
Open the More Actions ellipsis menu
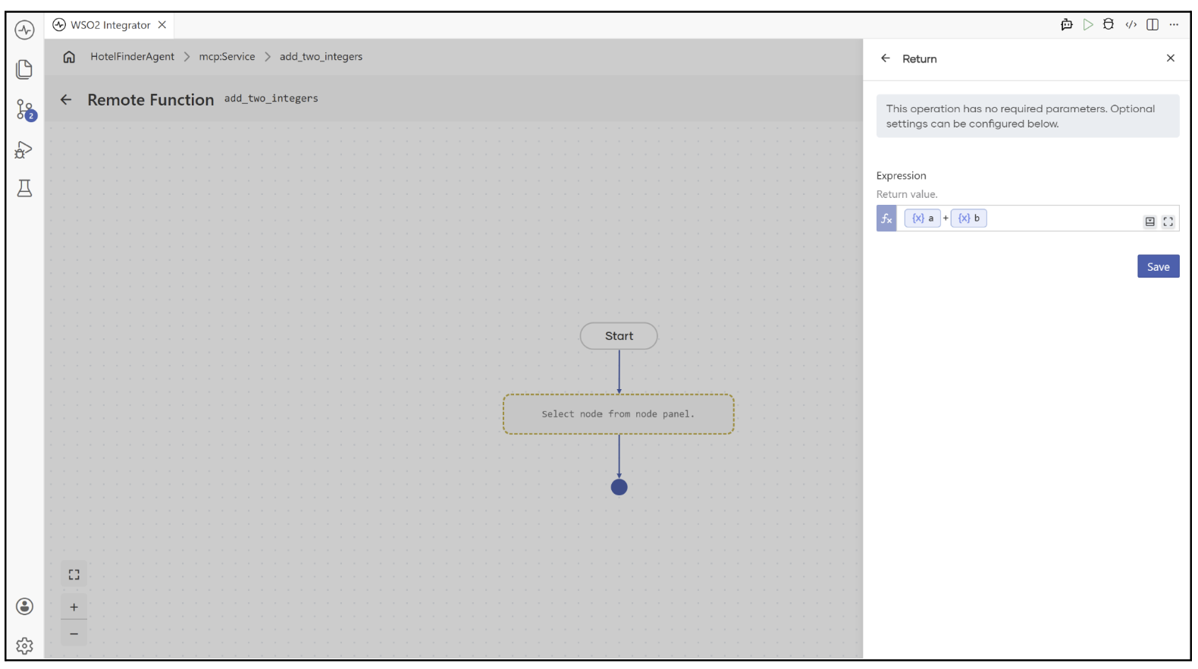click(1174, 24)
